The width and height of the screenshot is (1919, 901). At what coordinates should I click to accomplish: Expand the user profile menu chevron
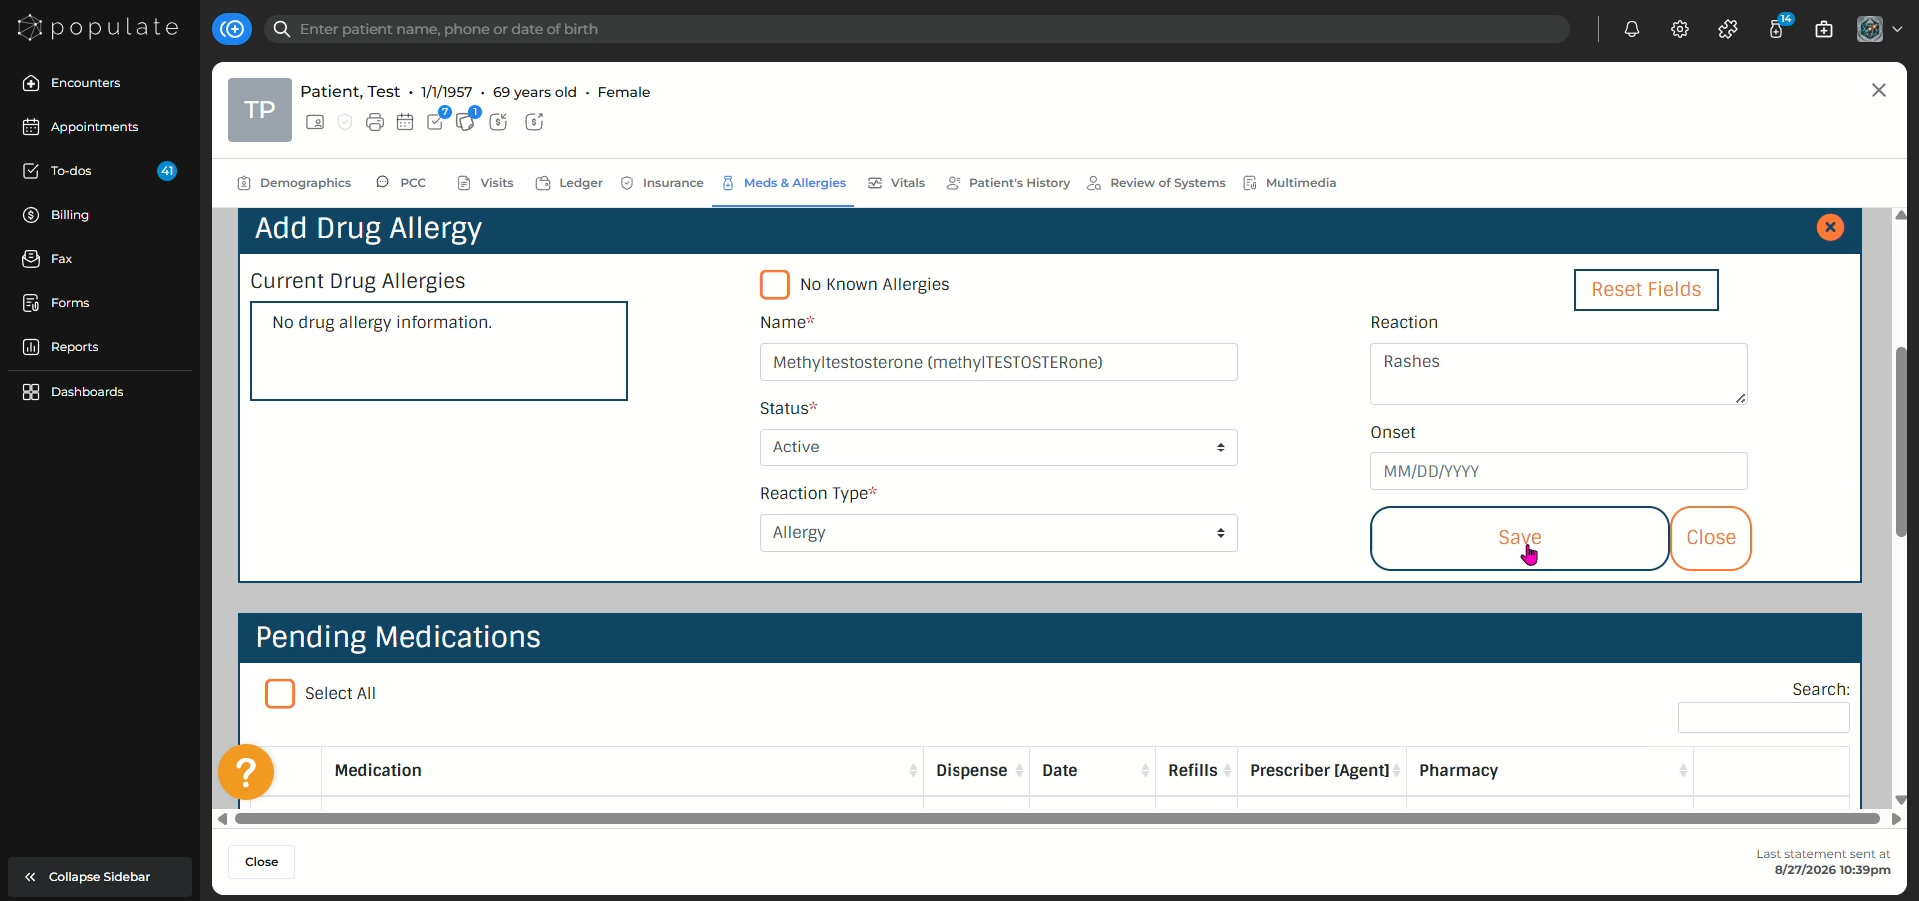coord(1897,29)
